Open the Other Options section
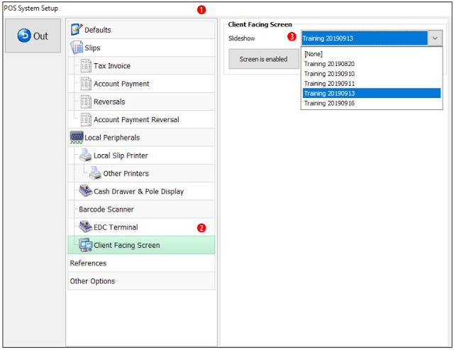454x350 pixels. coord(142,281)
